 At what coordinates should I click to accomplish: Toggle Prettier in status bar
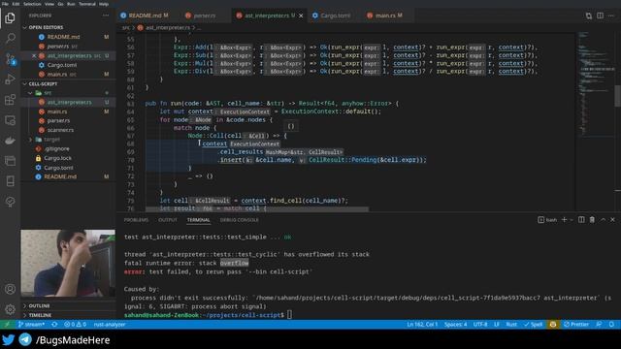576,324
